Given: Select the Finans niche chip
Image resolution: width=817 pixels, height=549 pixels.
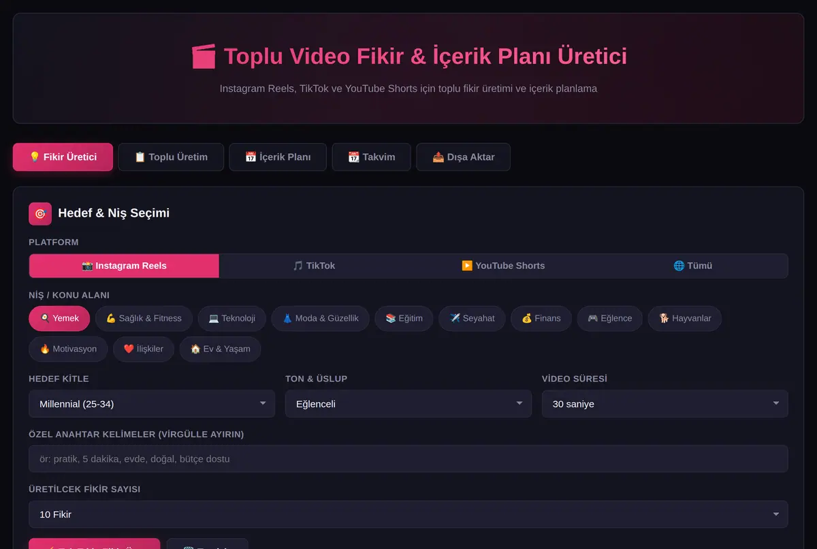Looking at the screenshot, I should (541, 318).
